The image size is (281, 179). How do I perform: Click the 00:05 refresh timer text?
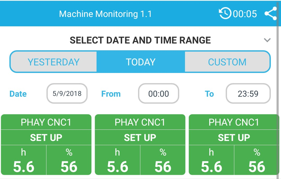pyautogui.click(x=245, y=14)
